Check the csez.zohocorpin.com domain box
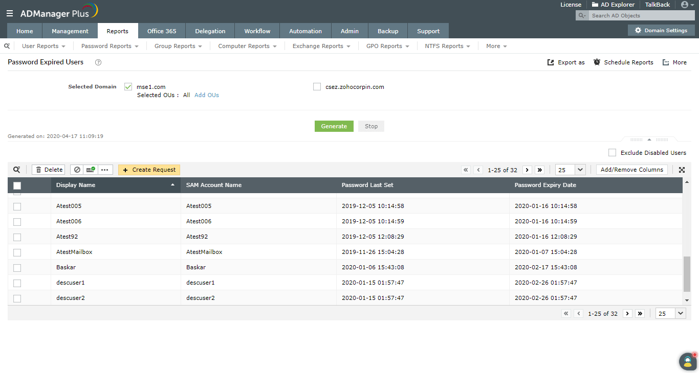This screenshot has height=373, width=699. click(x=317, y=87)
